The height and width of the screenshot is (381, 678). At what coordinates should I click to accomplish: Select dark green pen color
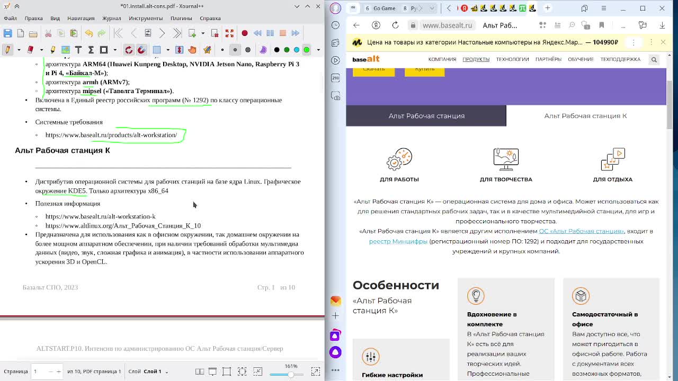287,50
